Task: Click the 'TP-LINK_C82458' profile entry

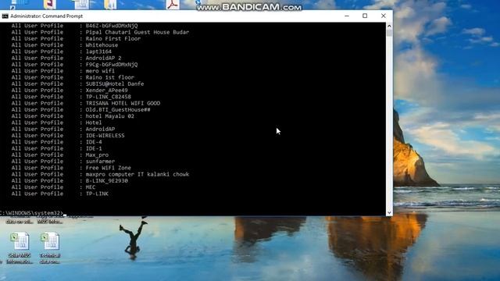Action: [x=108, y=97]
